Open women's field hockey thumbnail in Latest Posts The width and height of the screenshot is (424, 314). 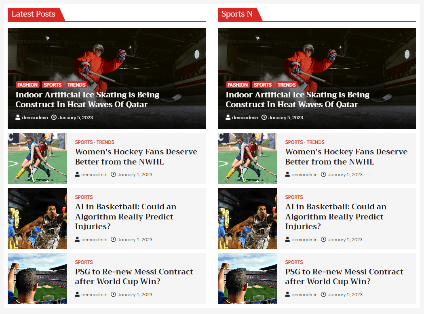click(x=37, y=158)
